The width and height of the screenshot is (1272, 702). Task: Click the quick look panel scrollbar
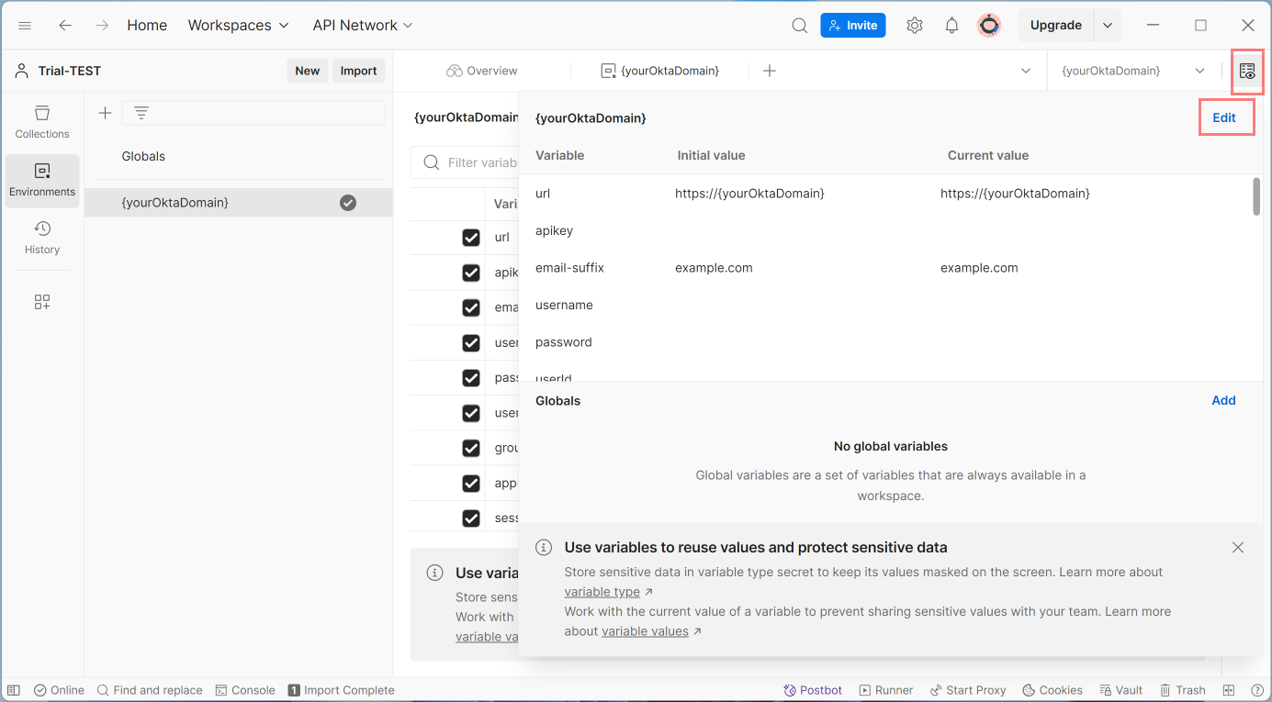(x=1256, y=197)
